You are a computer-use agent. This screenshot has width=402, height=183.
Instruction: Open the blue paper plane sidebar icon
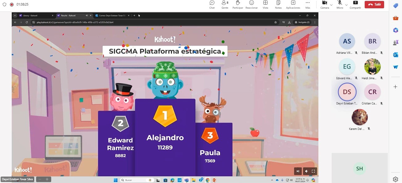click(396, 67)
